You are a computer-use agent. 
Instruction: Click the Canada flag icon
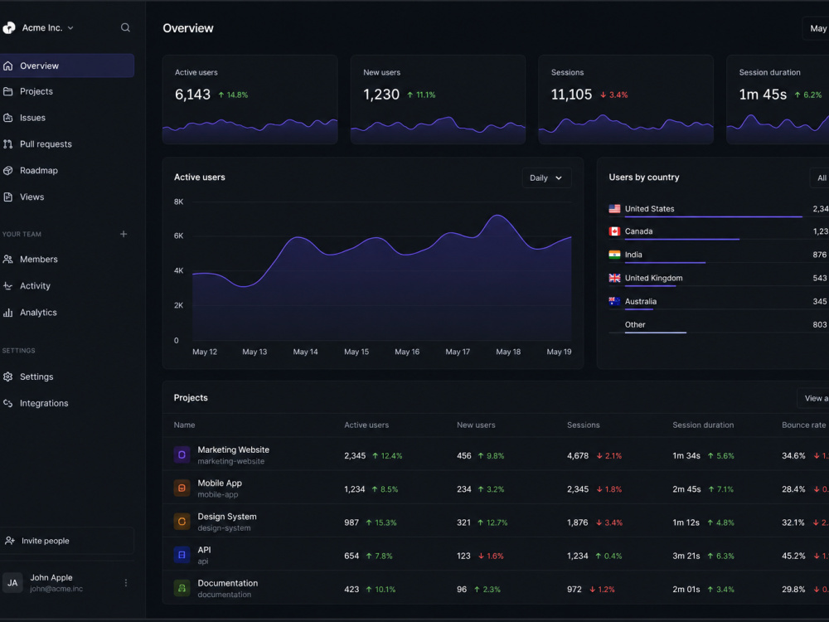click(614, 231)
